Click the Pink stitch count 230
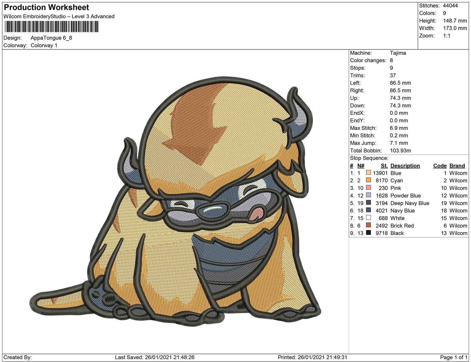This screenshot has width=471, height=362. 383,188
